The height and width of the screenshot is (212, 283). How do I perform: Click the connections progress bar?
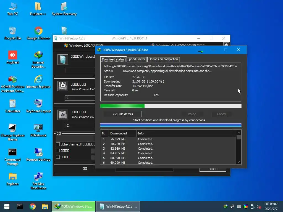pos(171,125)
